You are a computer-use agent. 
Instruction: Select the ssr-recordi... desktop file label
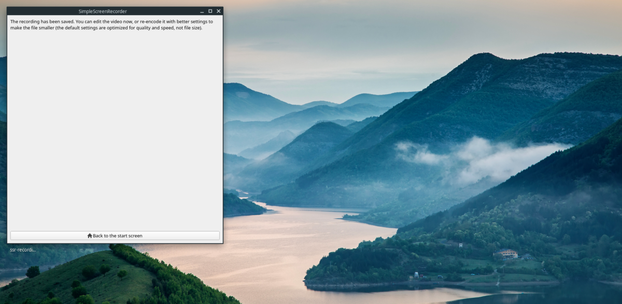23,250
